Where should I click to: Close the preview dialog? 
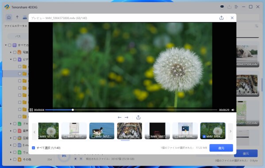click(232, 18)
